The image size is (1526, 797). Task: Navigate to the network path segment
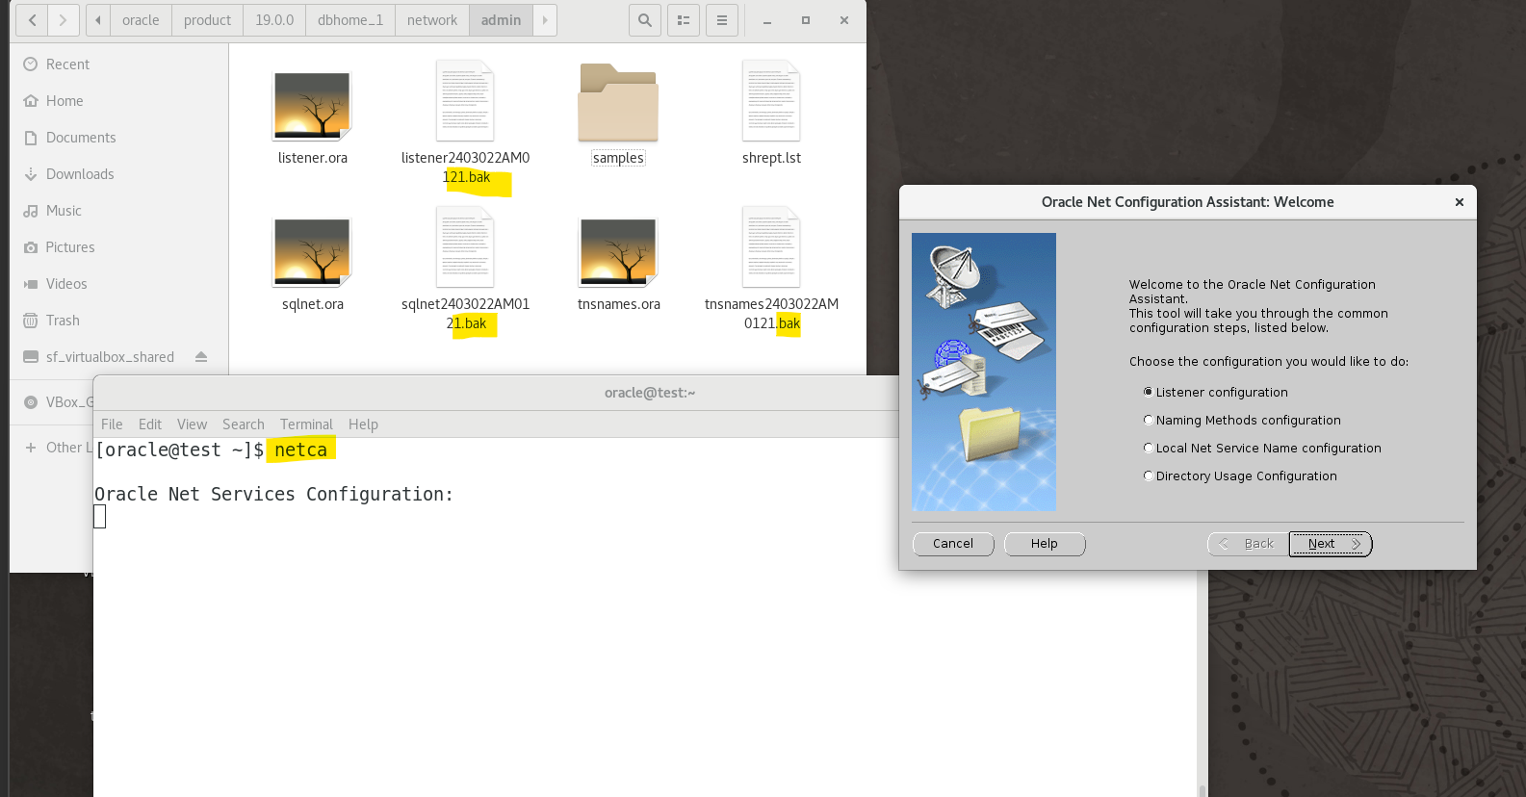click(x=432, y=20)
